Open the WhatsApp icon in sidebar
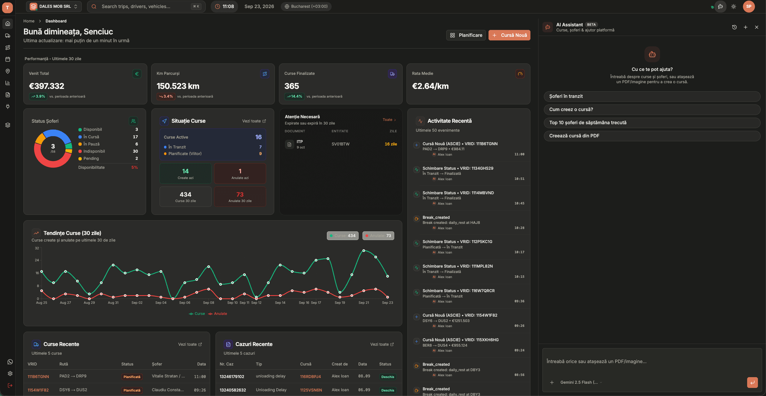Viewport: 766px width, 396px height. pos(10,362)
